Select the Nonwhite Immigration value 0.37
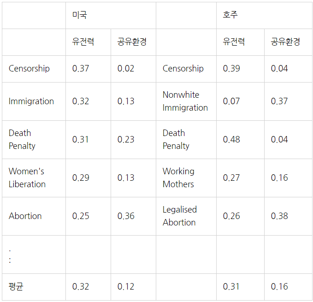 point(288,101)
